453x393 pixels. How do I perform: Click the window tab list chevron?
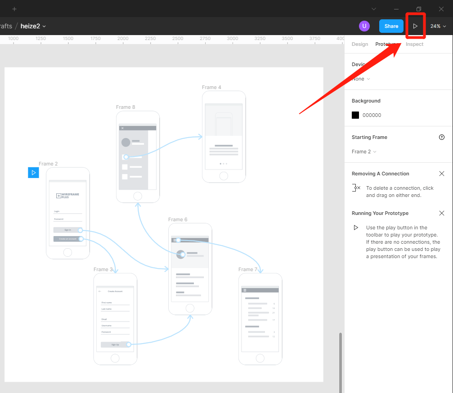[x=373, y=9]
